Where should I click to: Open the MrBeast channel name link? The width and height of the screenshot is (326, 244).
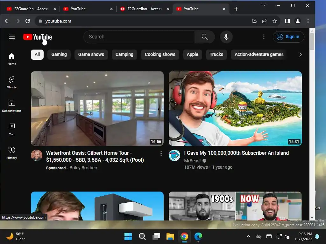(x=192, y=161)
